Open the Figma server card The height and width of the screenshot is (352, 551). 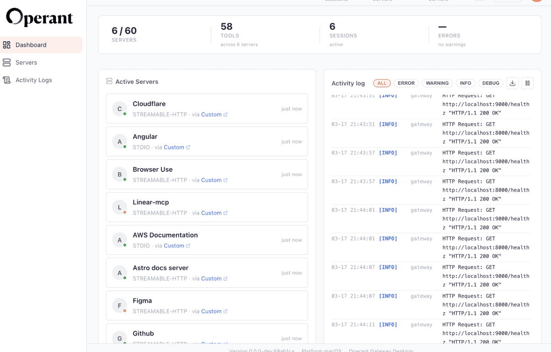pyautogui.click(x=207, y=306)
